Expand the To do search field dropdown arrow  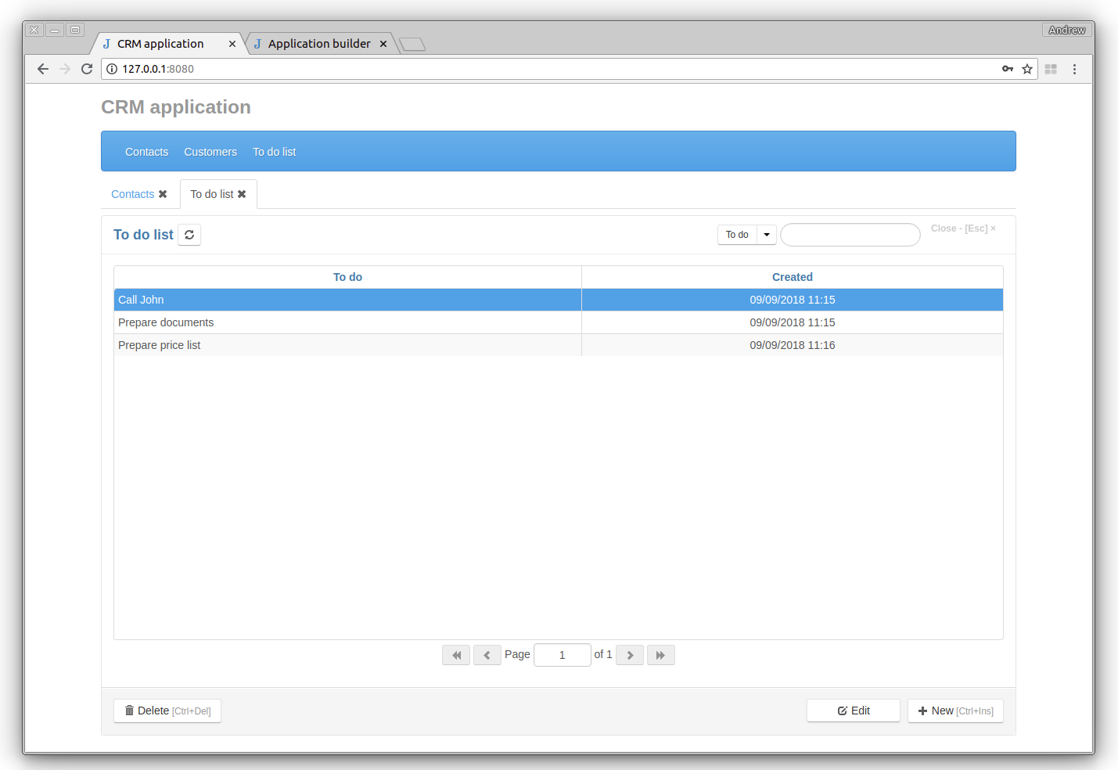tap(767, 235)
